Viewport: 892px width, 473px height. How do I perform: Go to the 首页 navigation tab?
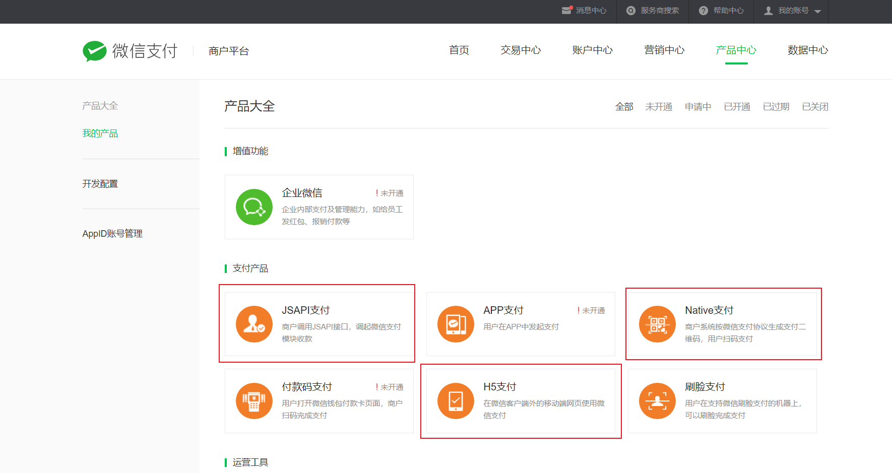[459, 50]
